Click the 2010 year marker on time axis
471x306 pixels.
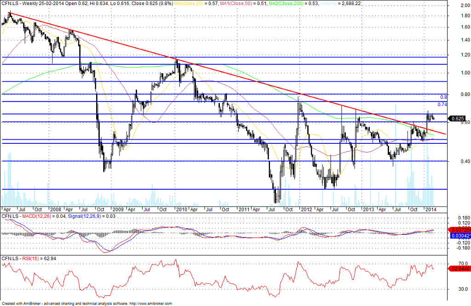(182, 209)
